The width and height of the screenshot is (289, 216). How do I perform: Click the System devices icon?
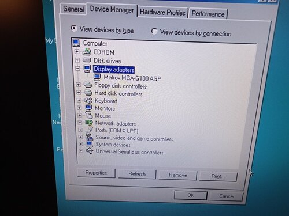coord(90,144)
